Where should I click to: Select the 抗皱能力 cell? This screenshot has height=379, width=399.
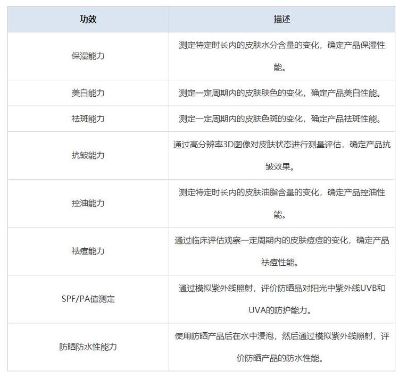tap(88, 155)
